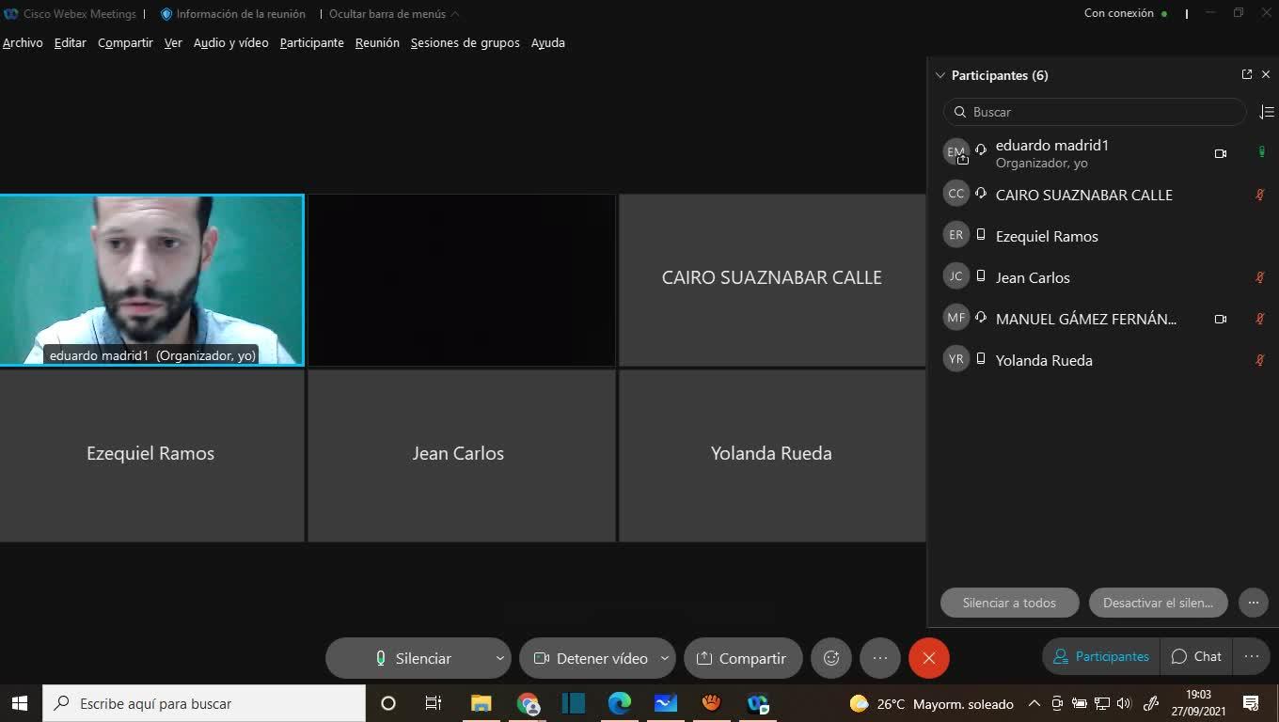Unmute CAIRO SUAZNABAR CALLE in participant list
The image size is (1279, 722).
tap(1260, 195)
